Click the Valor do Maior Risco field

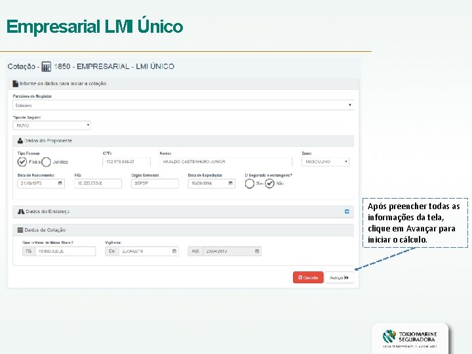(66, 251)
